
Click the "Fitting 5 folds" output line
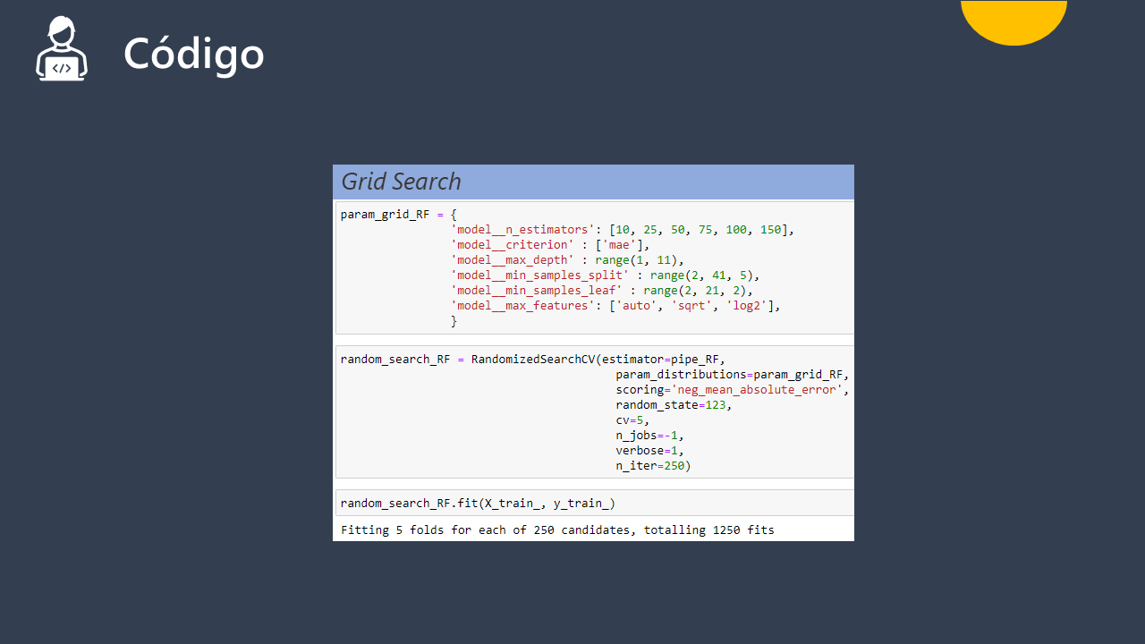(x=557, y=530)
